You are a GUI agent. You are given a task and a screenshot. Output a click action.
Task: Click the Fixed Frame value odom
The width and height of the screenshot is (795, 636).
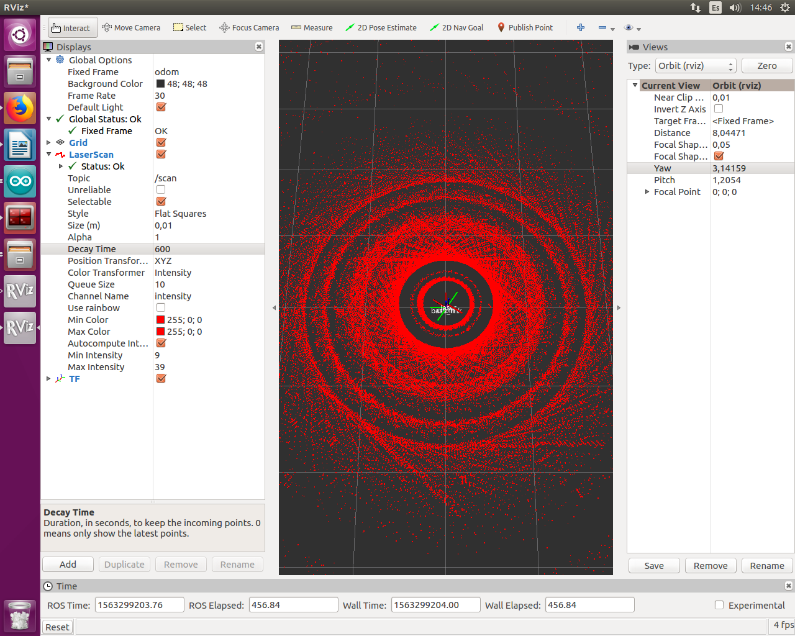click(x=167, y=72)
